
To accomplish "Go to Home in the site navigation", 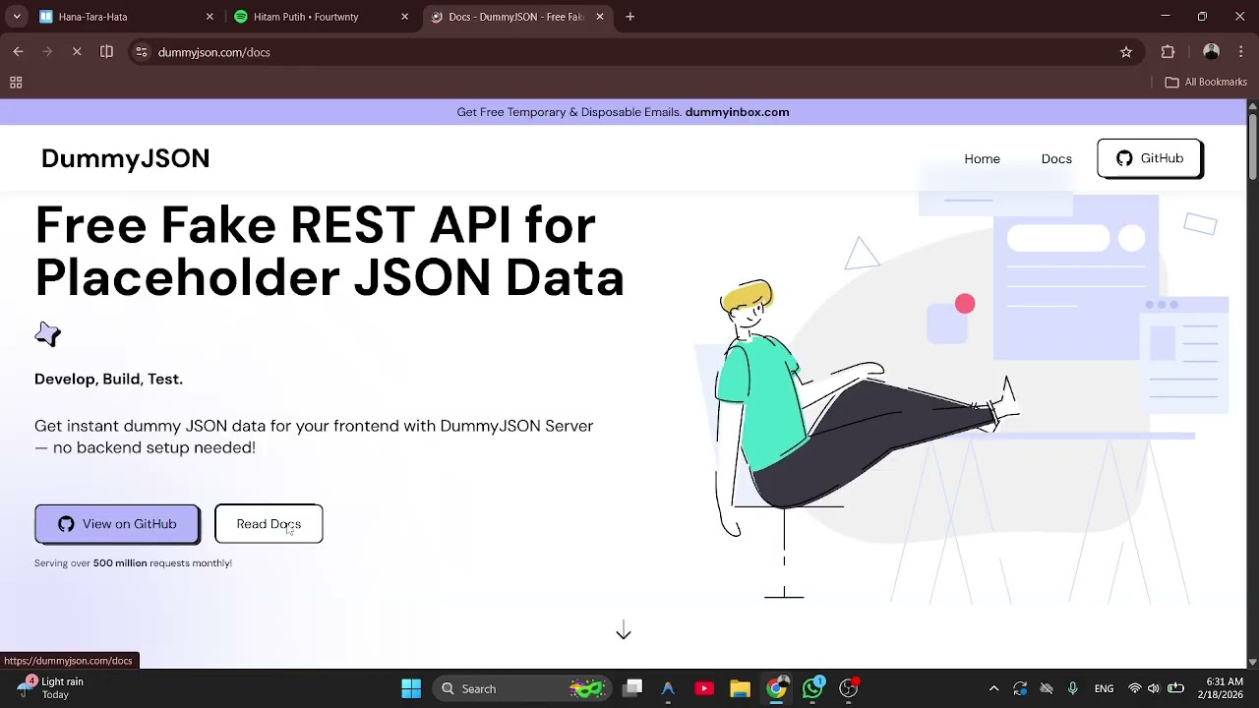I will [982, 158].
